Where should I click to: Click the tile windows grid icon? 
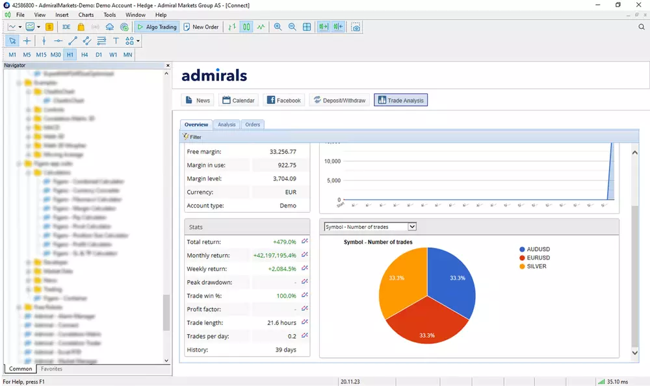pyautogui.click(x=307, y=27)
